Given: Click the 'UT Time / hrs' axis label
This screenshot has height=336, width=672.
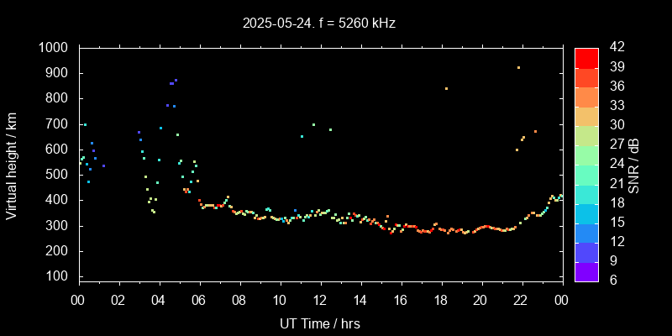Looking at the screenshot, I should pos(319,323).
